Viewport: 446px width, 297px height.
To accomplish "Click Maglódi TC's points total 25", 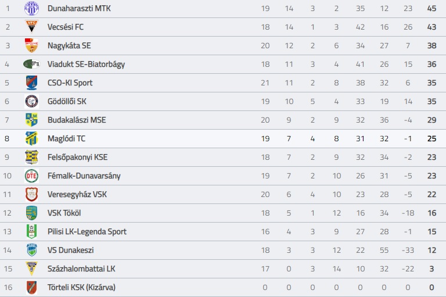I will pyautogui.click(x=431, y=139).
